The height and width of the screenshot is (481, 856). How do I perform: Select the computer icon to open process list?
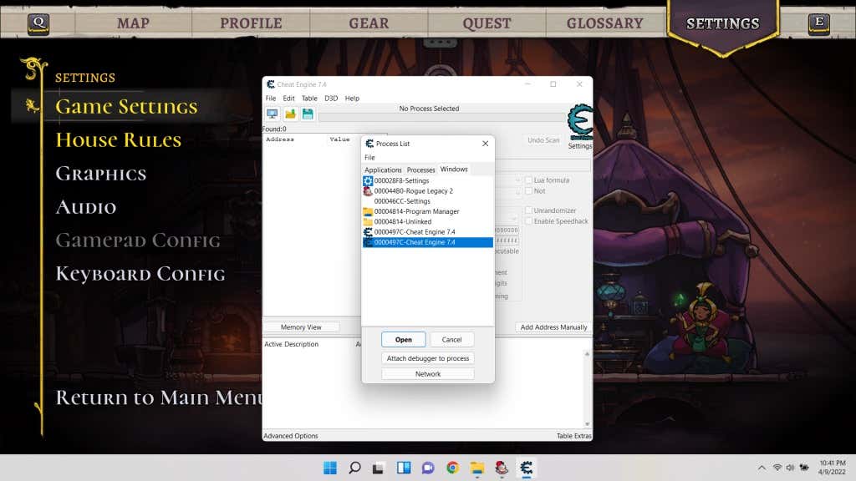coord(273,114)
